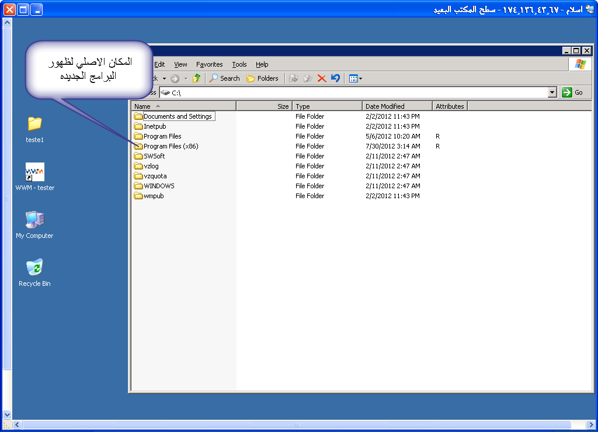Screen dimensions: 598x432
Task: Click the horizontal scrollbar thumb
Action: [297, 424]
